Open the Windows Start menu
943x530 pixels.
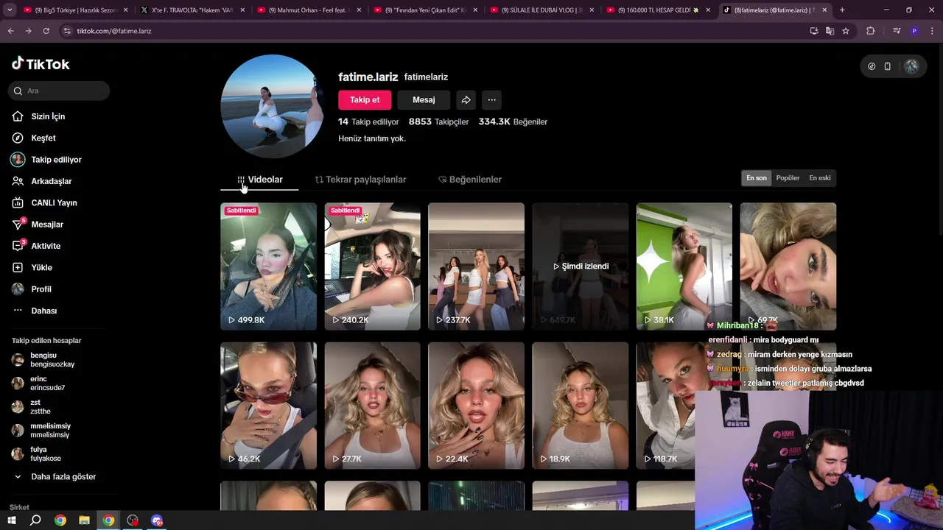(12, 520)
